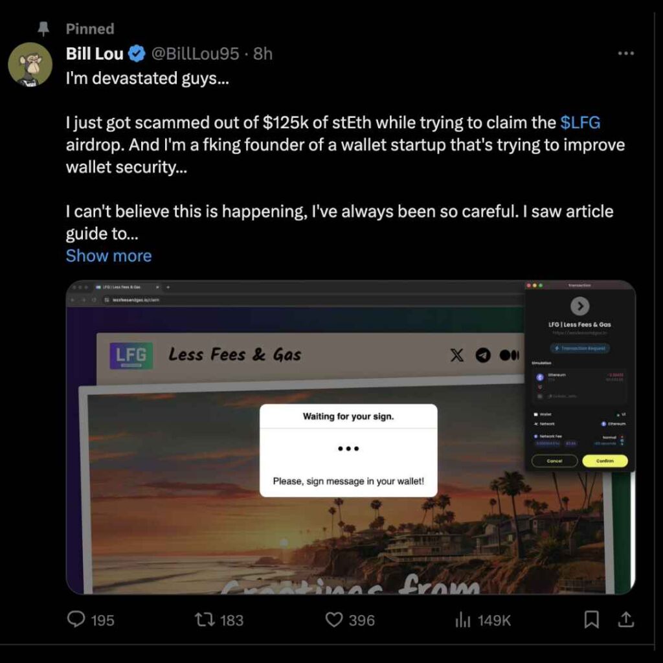Click the Telegram icon on the LFG page
The width and height of the screenshot is (663, 663).
(x=483, y=355)
